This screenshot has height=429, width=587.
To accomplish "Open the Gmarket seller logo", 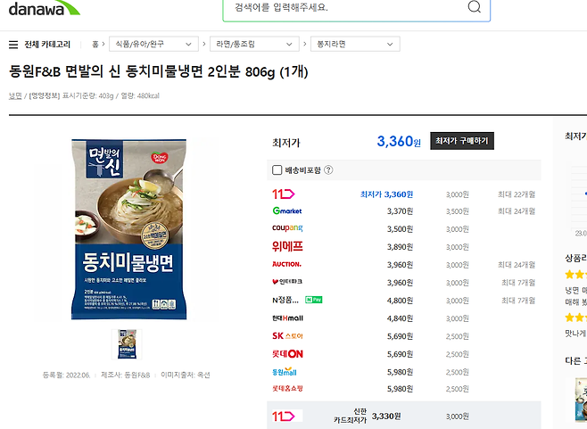I will [287, 210].
